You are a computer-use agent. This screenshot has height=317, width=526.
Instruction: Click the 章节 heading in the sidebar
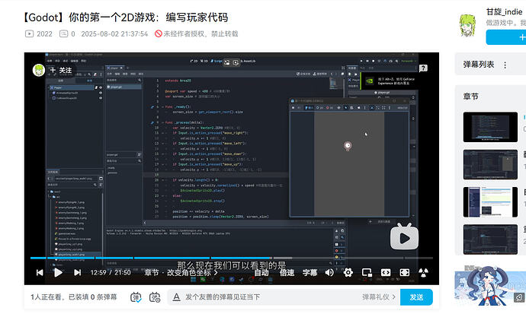pyautogui.click(x=470, y=97)
